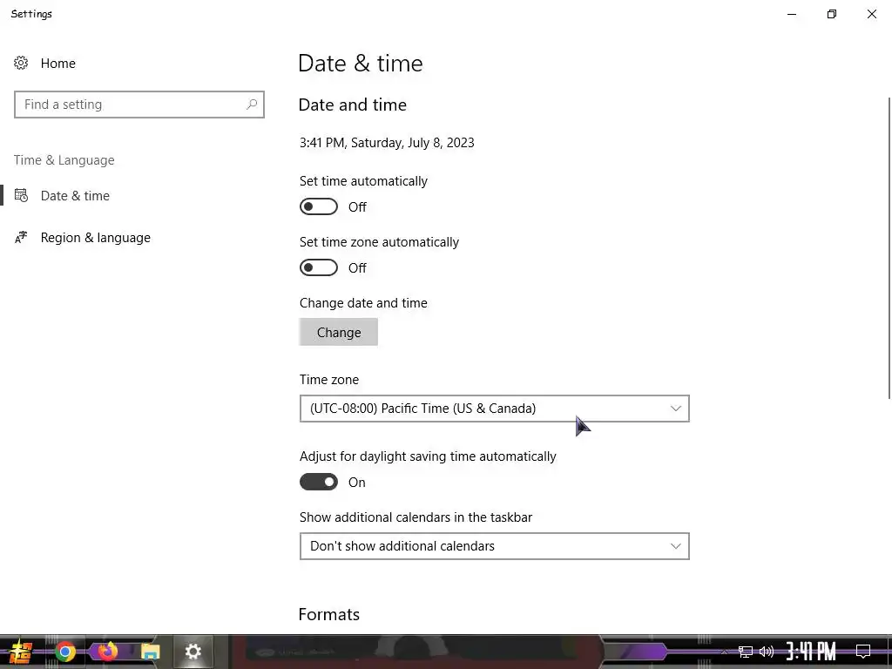Select Date & time in the sidebar
The height and width of the screenshot is (669, 892).
pos(75,196)
